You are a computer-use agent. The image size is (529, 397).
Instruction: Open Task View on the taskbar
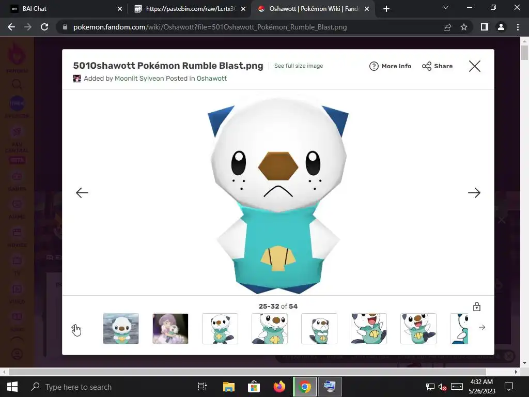tap(202, 387)
